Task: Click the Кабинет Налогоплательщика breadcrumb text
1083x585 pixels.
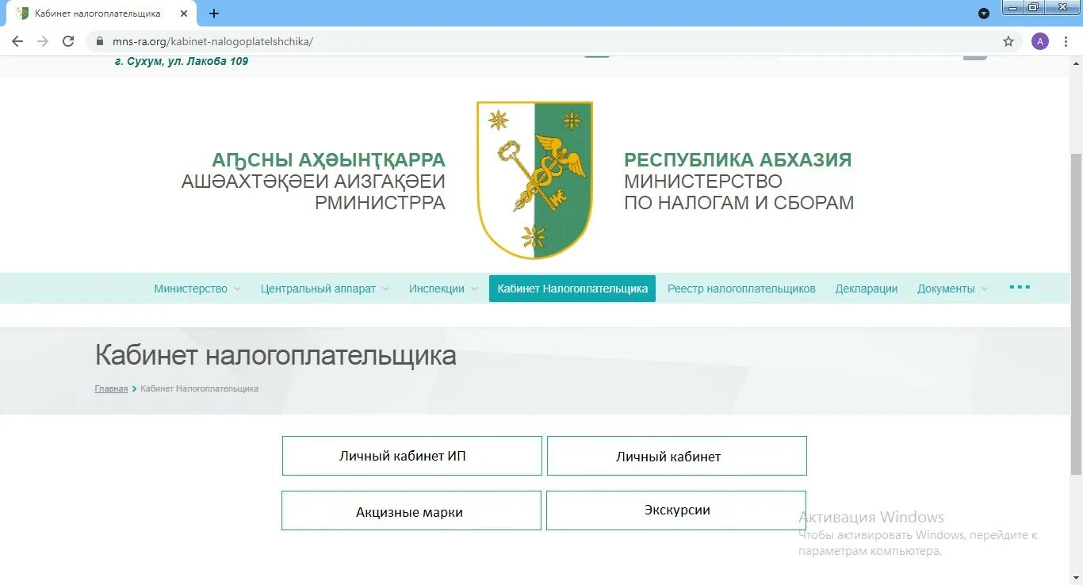Action: pos(199,389)
